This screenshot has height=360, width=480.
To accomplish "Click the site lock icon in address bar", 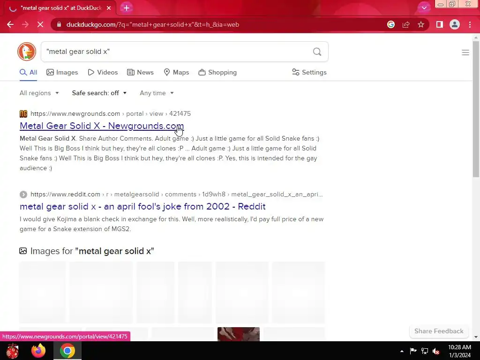I will 59,24.
